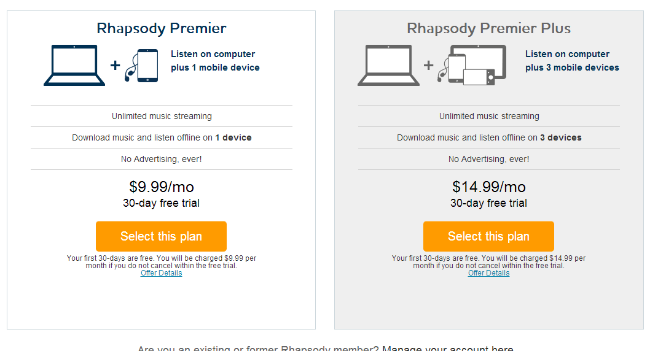Click the multiple devices icon in Premier Plus
658x351 pixels.
point(472,65)
